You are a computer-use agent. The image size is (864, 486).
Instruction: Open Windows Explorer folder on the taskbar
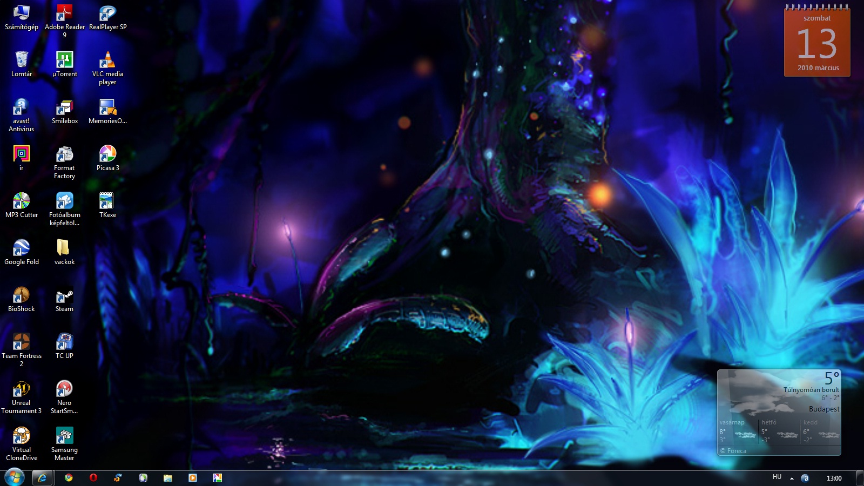point(168,478)
